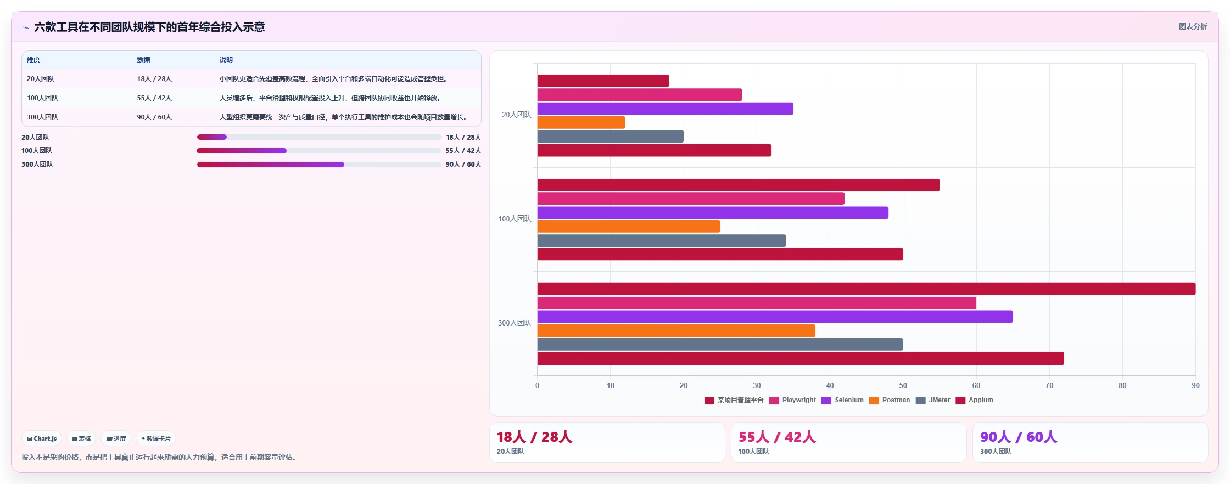Click the 20人团队 progress bar

[319, 137]
